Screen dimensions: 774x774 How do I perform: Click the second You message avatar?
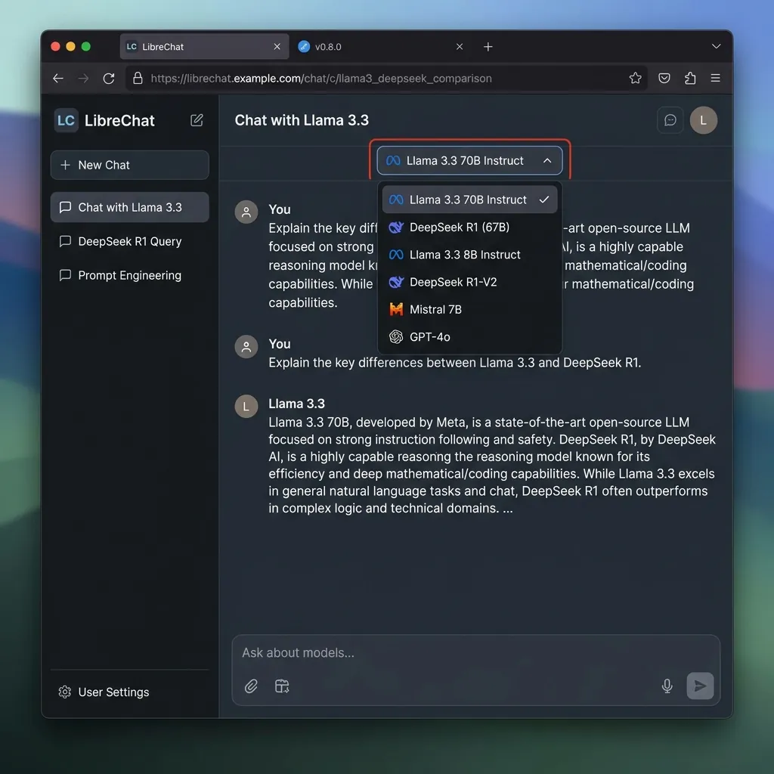click(x=246, y=347)
